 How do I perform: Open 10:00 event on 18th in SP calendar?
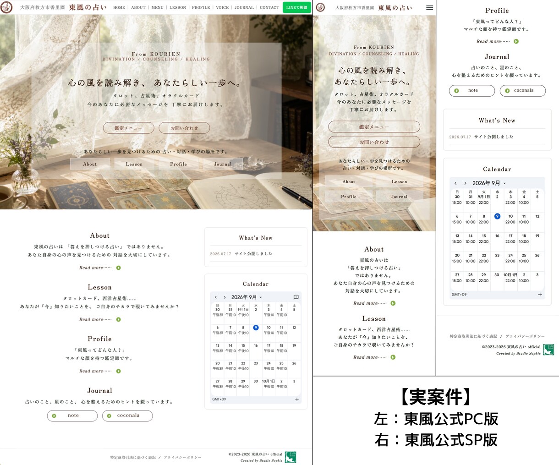[x=524, y=241]
